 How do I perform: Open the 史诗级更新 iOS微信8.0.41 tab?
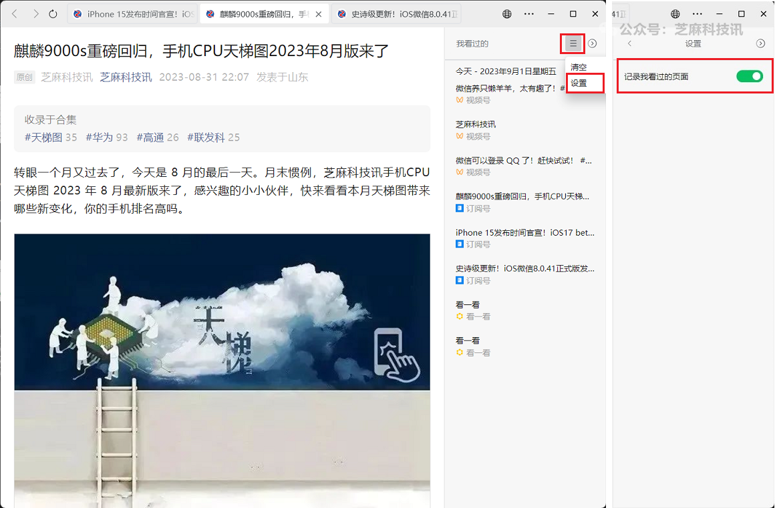click(x=396, y=14)
